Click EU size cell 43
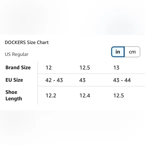 click(82, 80)
